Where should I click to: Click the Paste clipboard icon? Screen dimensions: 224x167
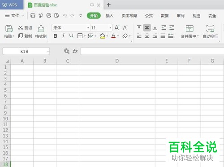coord(9,28)
